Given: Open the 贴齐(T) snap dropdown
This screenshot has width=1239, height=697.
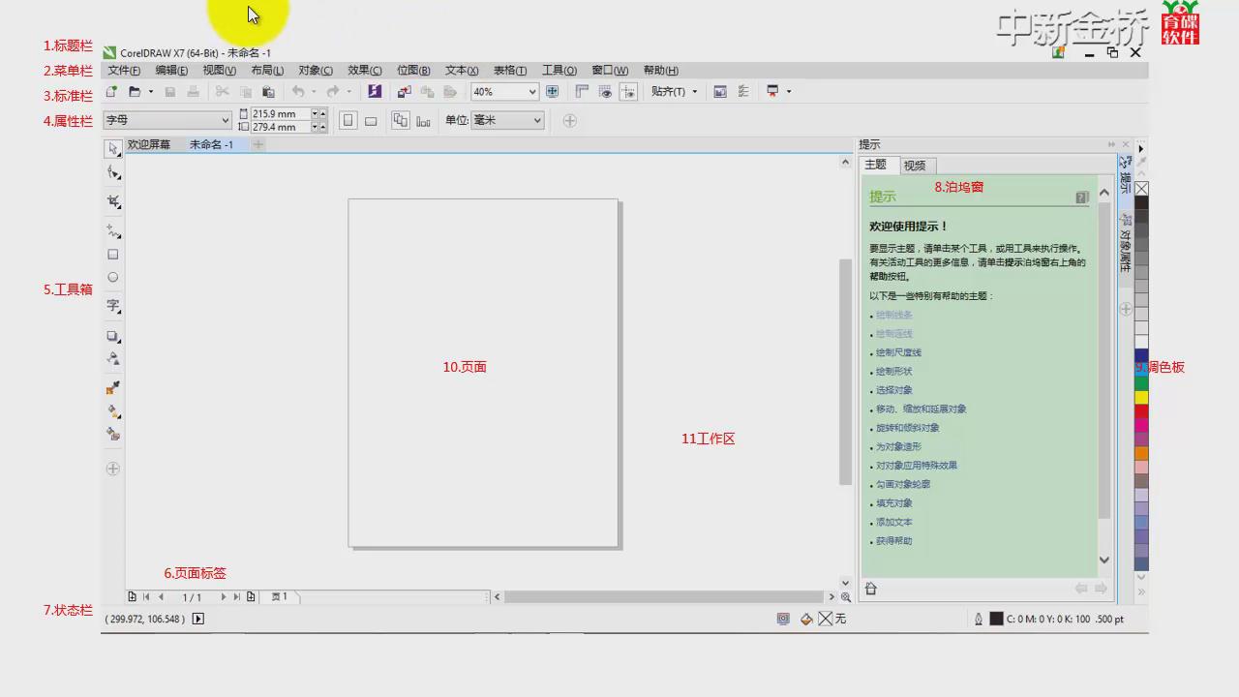Looking at the screenshot, I should pos(674,92).
